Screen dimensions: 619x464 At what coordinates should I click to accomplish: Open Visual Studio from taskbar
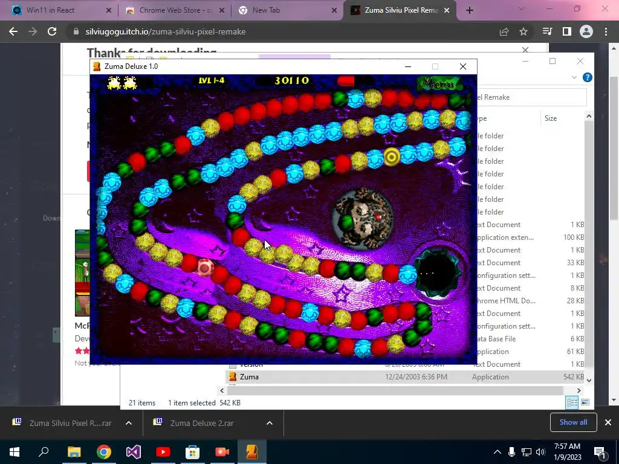coord(134,452)
